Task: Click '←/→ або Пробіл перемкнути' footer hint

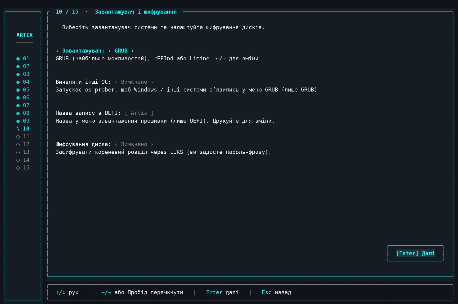Action: 142,292
